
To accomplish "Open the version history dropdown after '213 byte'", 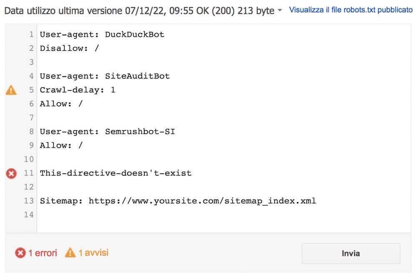I will tap(281, 11).
